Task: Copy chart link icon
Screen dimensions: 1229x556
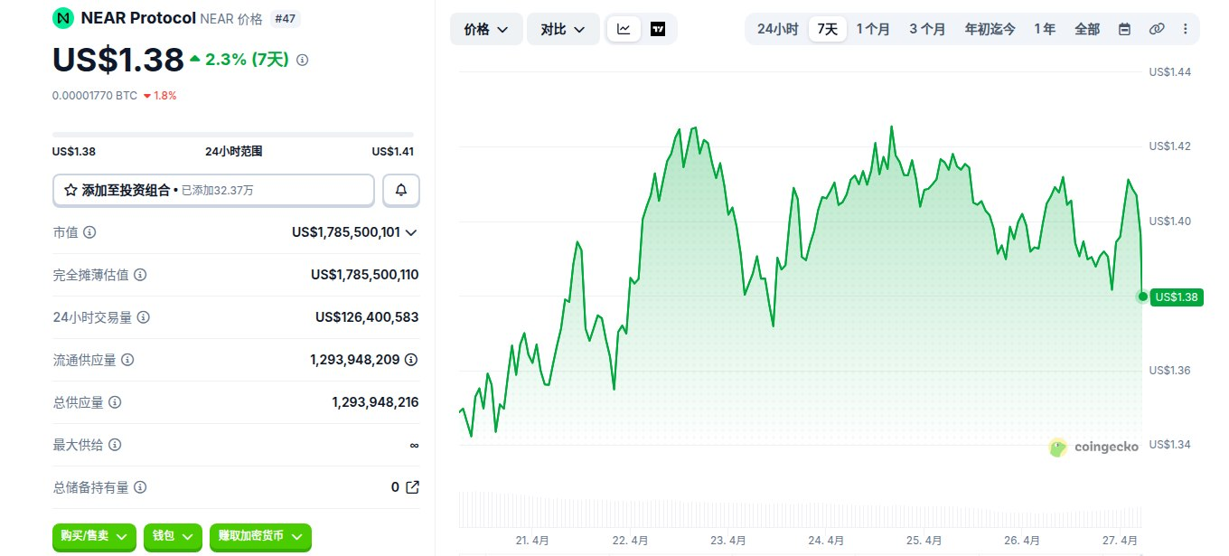Action: 1157,29
